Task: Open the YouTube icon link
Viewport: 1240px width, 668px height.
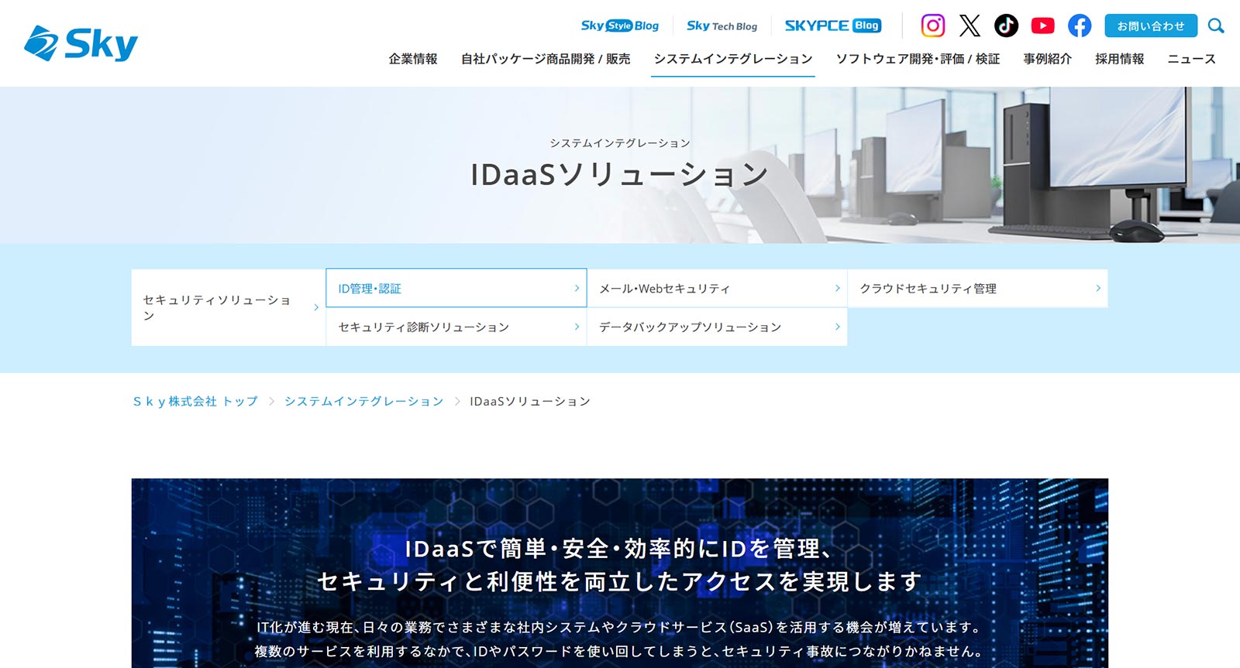Action: tap(1042, 26)
